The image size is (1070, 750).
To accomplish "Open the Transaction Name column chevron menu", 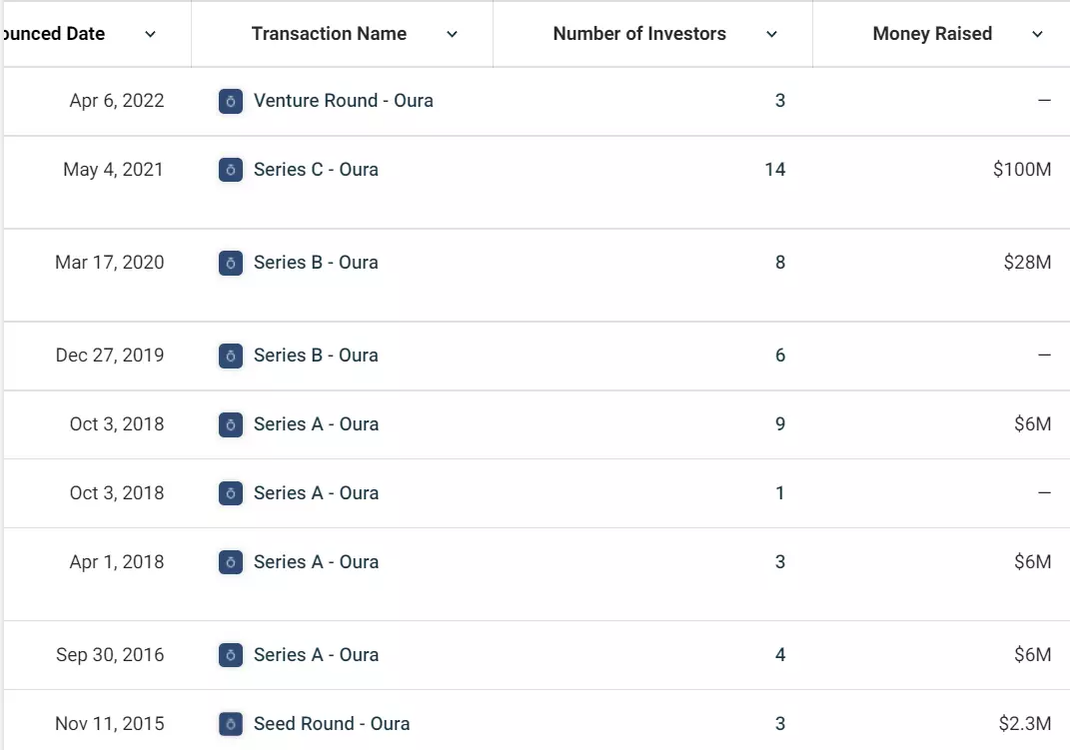I will click(452, 34).
